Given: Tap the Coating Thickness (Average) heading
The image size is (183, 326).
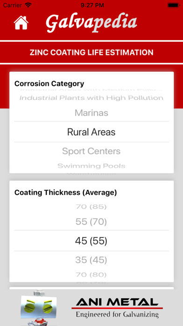Looking at the screenshot, I should tap(65, 193).
